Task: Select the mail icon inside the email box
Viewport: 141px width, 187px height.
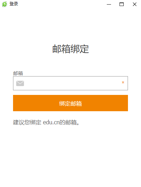Action: click(x=20, y=83)
